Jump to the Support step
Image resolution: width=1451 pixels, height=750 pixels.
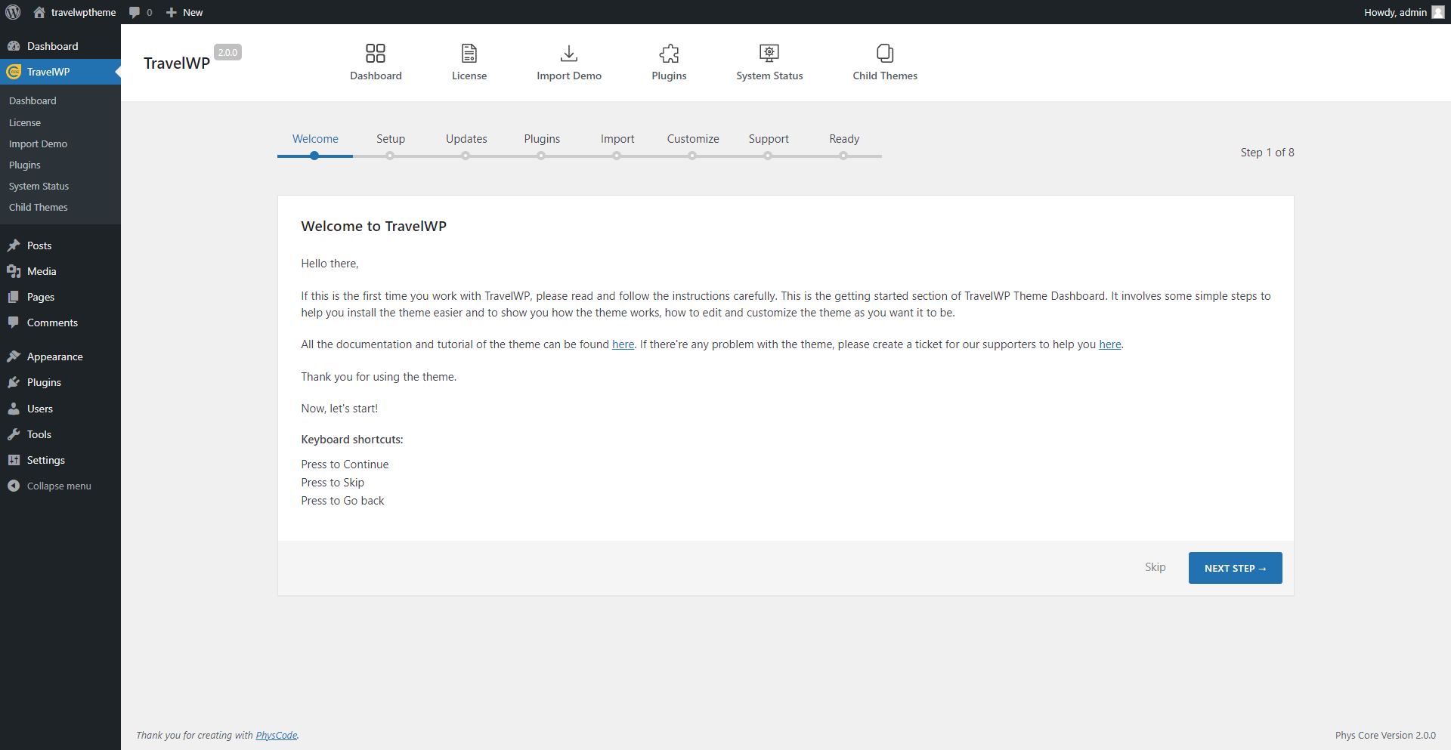[x=769, y=139]
